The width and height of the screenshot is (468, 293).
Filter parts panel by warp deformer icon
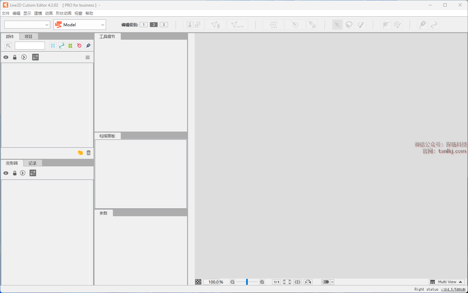click(x=53, y=46)
